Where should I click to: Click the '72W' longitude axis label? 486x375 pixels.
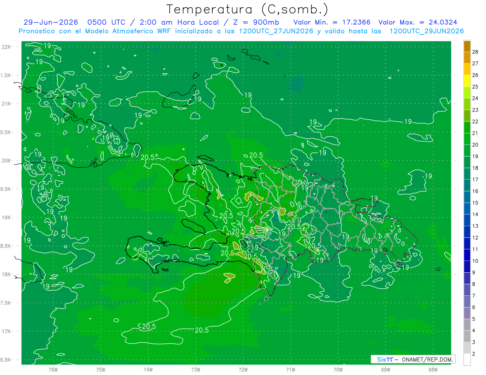coord(243,369)
